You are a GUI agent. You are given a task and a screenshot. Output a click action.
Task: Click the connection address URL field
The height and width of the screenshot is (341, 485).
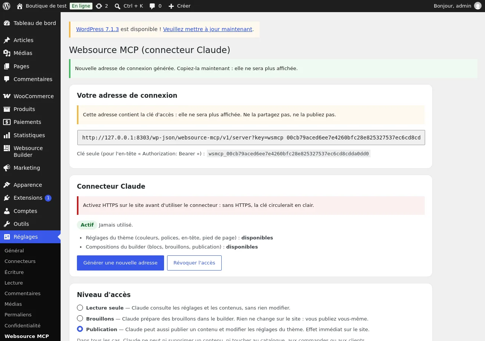point(251,138)
